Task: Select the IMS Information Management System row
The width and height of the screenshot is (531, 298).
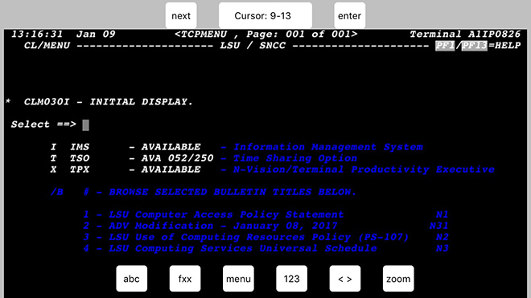Action: click(237, 147)
